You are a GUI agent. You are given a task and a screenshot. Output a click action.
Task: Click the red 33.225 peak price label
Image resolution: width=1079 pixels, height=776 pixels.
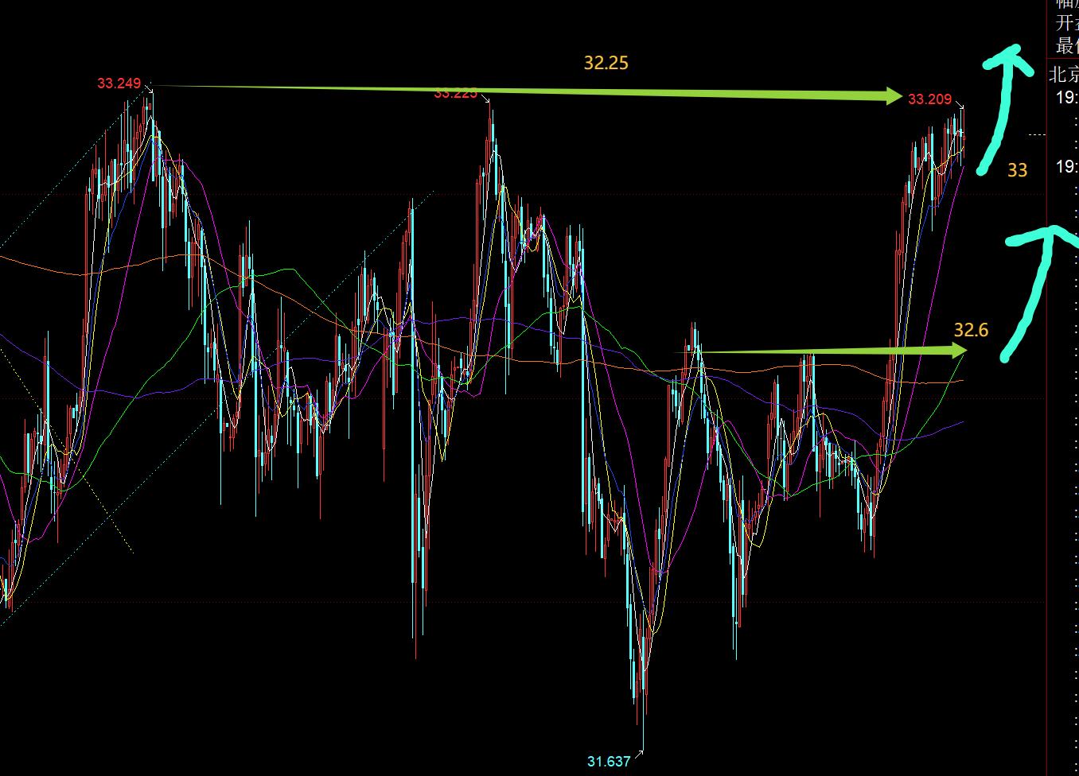point(455,94)
